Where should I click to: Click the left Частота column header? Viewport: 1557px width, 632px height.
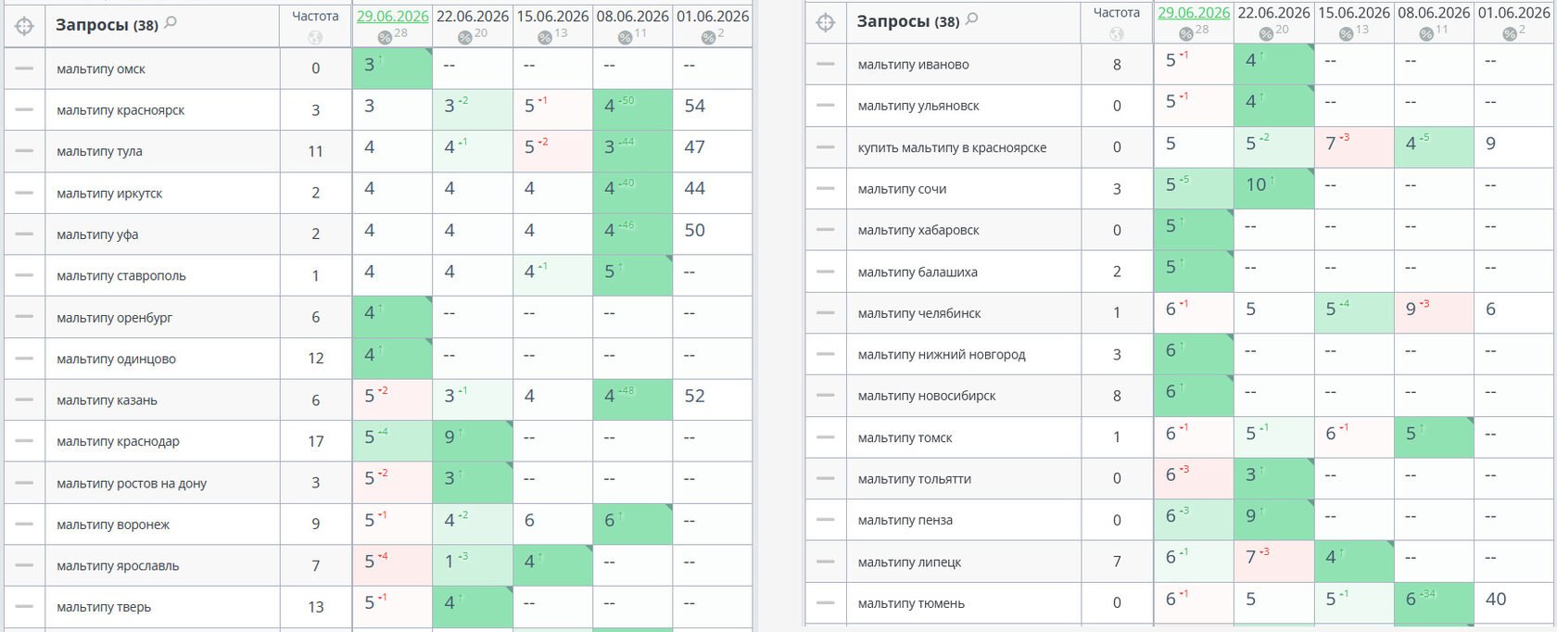click(315, 16)
